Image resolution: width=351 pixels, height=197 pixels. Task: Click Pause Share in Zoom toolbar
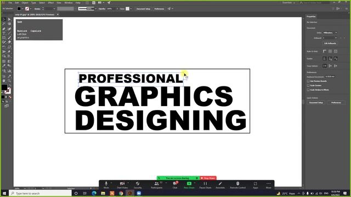[x=205, y=185]
